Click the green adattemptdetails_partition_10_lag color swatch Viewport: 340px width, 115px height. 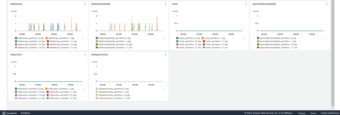pyautogui.click(x=97, y=44)
